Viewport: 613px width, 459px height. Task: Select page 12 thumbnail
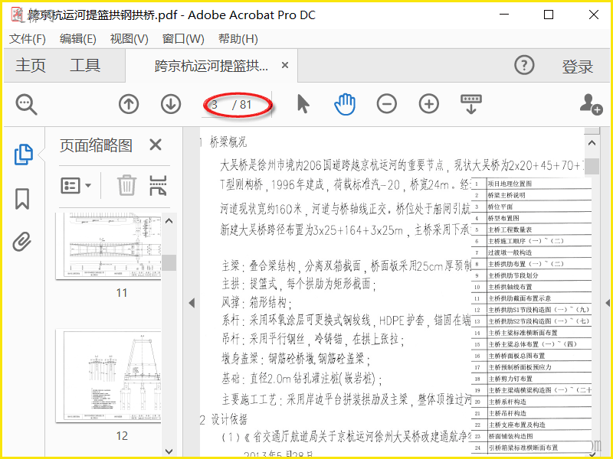[109, 376]
